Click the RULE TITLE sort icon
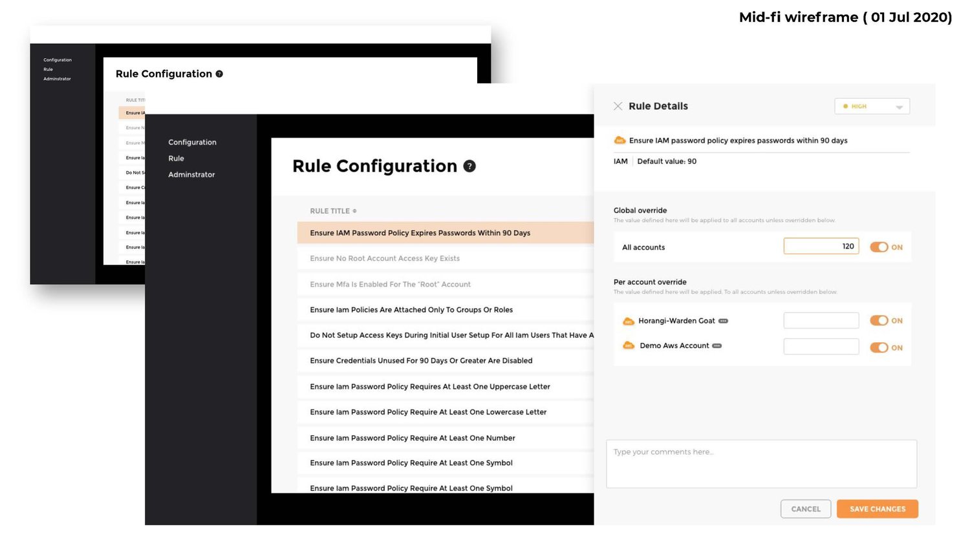970x545 pixels. coord(354,211)
